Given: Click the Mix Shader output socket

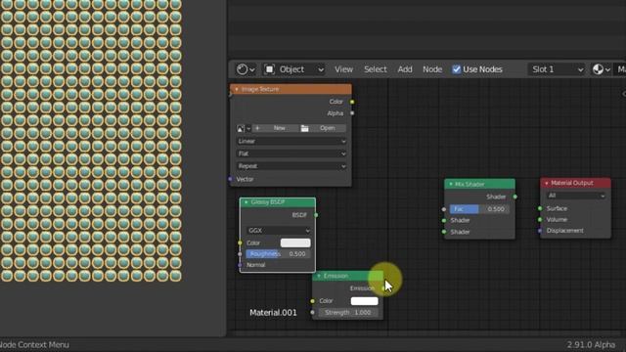Looking at the screenshot, I should (x=515, y=197).
